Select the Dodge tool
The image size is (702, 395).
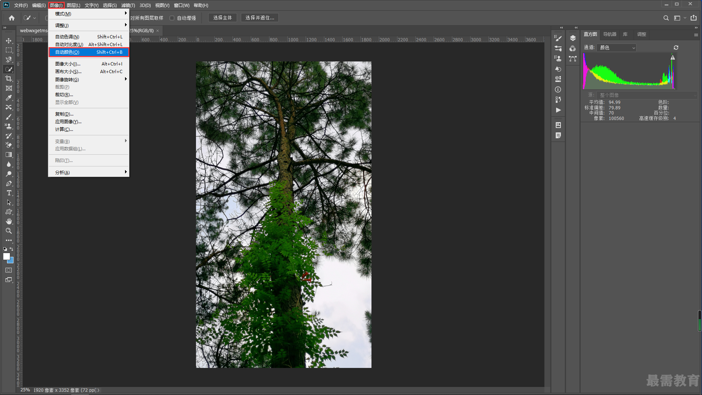pos(9,174)
